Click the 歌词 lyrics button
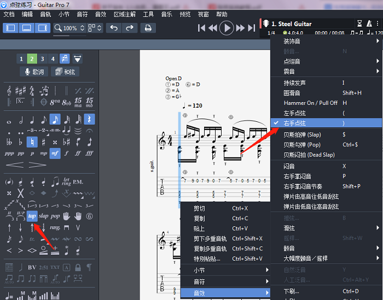This screenshot has height=300, width=383. (x=33, y=72)
